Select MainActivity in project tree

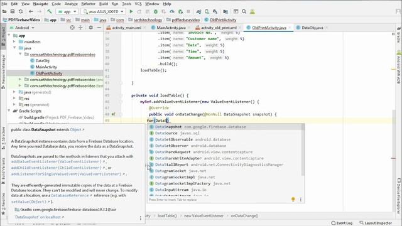click(x=46, y=67)
